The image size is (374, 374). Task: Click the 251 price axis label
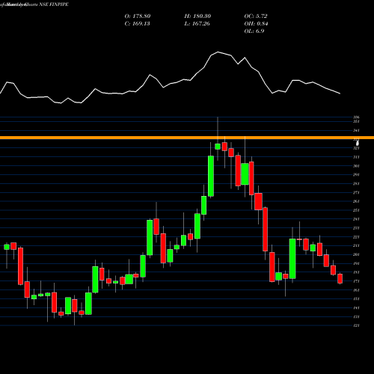(x=356, y=210)
